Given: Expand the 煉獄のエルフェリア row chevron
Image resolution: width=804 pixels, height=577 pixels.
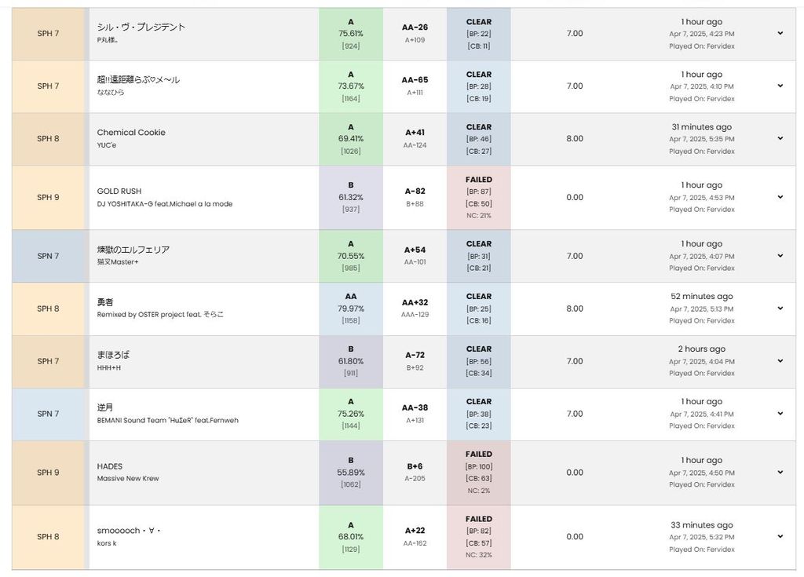Looking at the screenshot, I should tap(780, 256).
